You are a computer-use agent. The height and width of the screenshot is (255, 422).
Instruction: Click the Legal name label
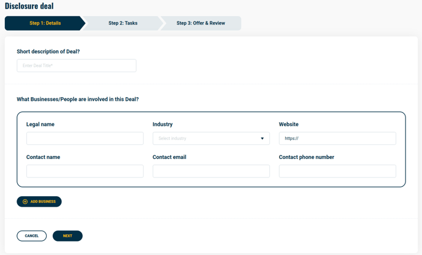(x=40, y=124)
